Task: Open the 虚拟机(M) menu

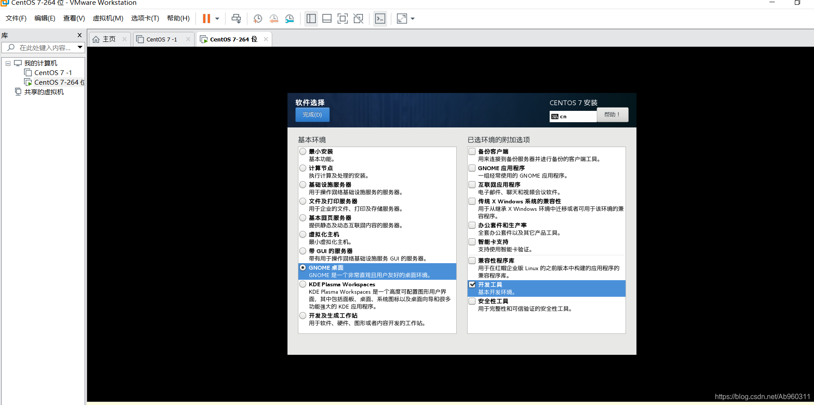Action: [x=108, y=18]
